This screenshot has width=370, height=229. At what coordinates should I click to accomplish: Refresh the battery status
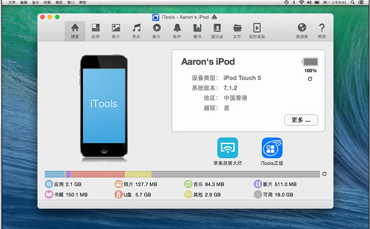click(x=310, y=79)
